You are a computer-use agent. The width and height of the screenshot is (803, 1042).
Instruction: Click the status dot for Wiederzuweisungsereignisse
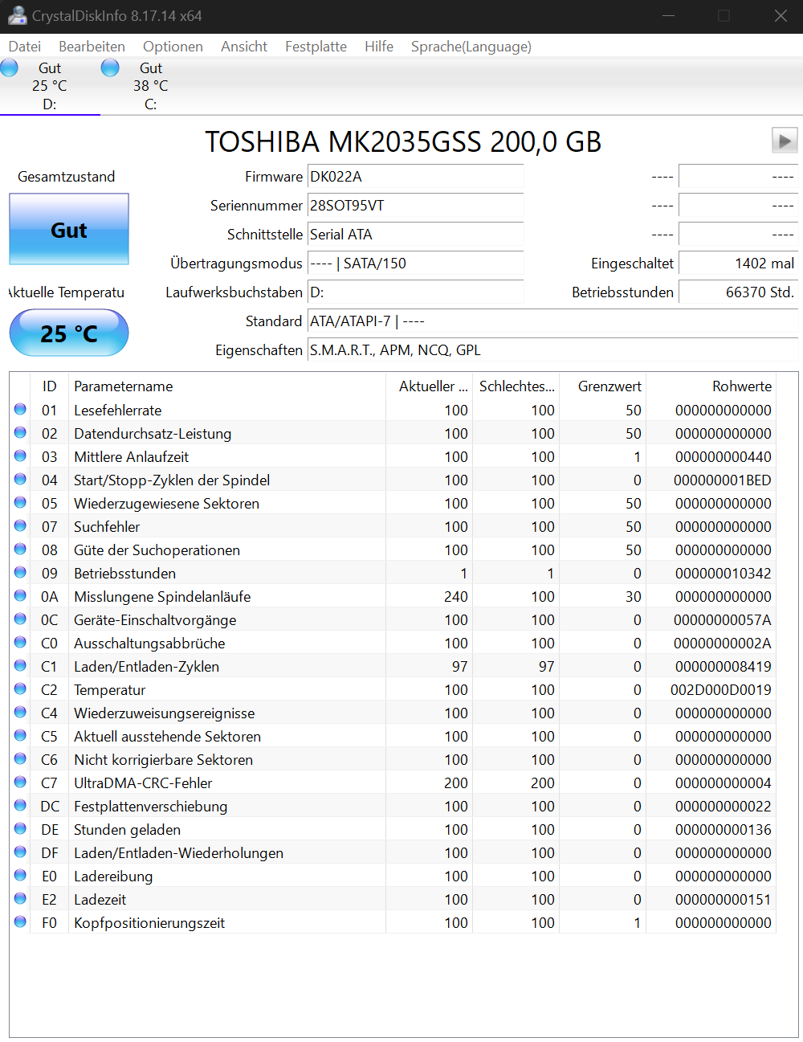(20, 712)
